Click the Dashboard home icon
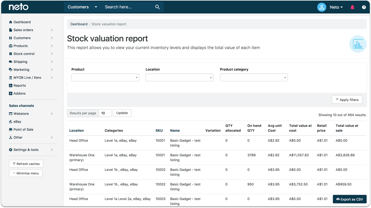 (x=10, y=22)
